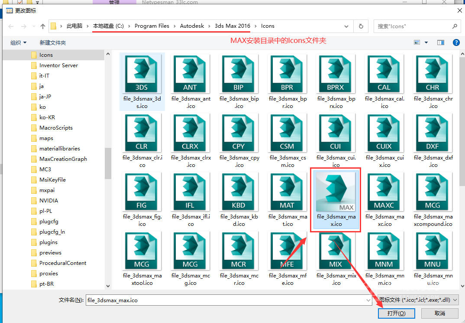Click the 打开(O) button
This screenshot has width=465, height=323.
(x=396, y=313)
